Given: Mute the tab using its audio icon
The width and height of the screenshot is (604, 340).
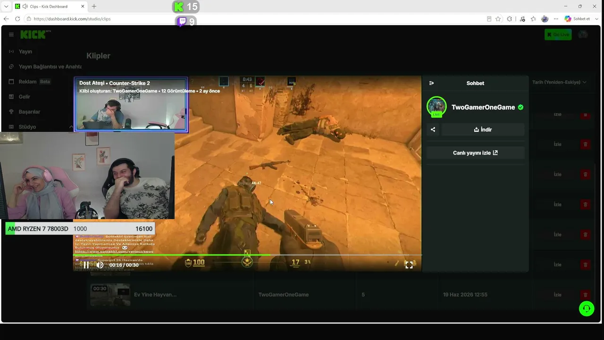Looking at the screenshot, I should [25, 7].
